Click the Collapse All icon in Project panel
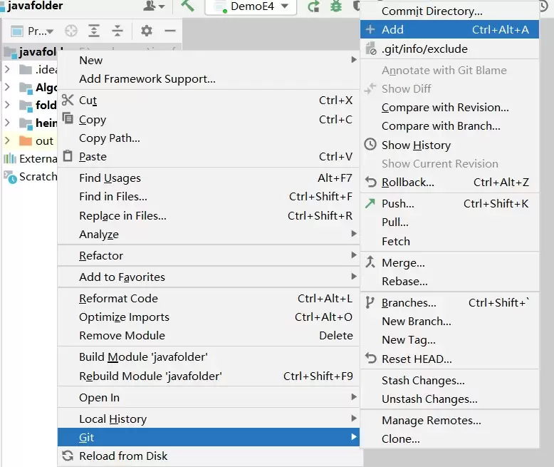Image resolution: width=554 pixels, height=467 pixels. (x=117, y=31)
